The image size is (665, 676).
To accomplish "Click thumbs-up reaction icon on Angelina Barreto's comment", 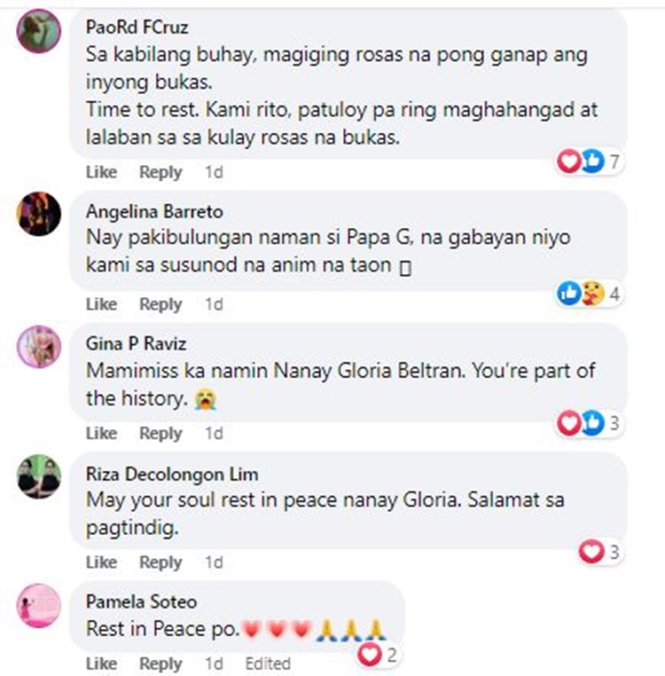I will [569, 293].
